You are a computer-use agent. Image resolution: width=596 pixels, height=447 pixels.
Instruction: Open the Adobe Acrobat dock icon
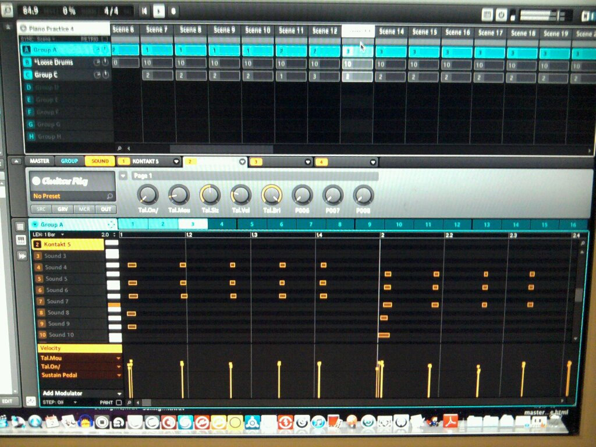[450, 421]
